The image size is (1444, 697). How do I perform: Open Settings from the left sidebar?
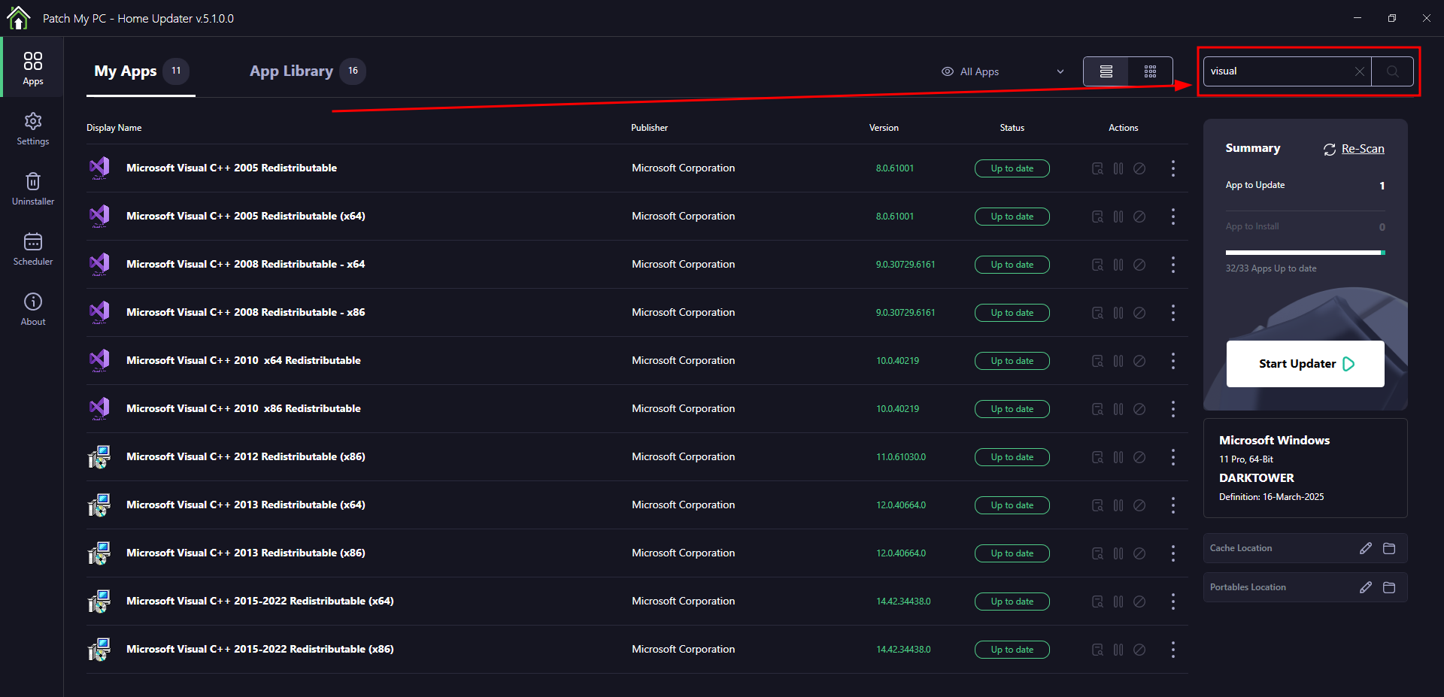[x=32, y=129]
